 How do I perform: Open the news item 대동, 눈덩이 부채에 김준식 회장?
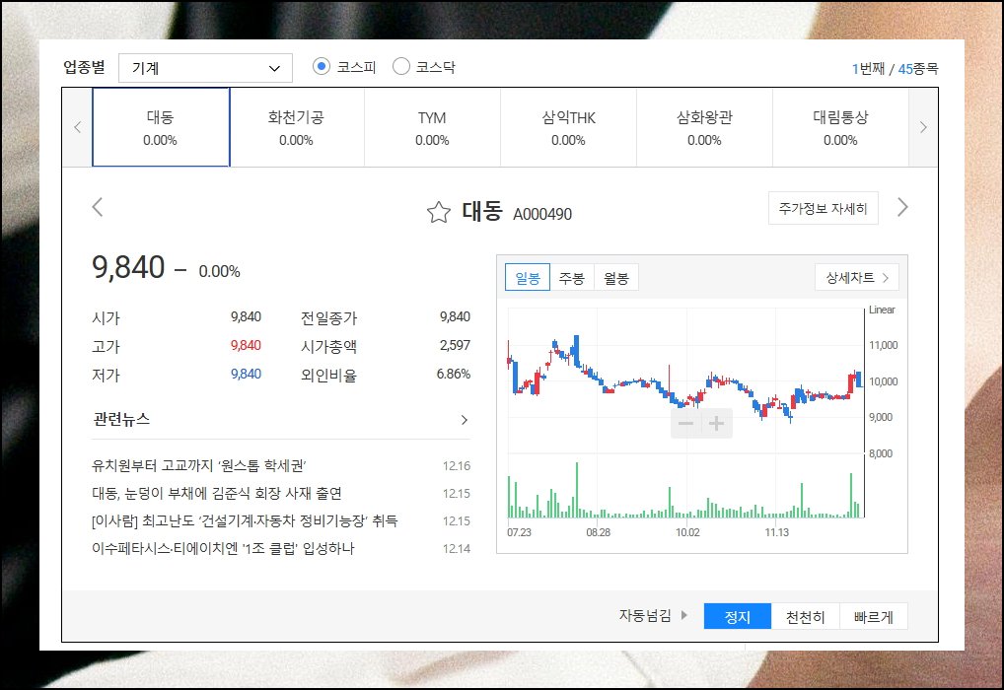[x=216, y=493]
